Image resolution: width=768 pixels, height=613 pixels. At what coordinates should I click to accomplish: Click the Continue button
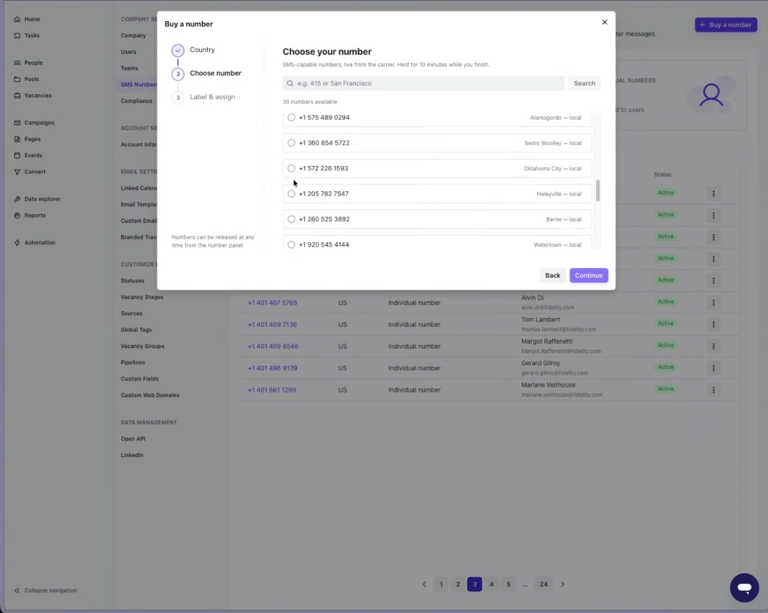point(588,276)
